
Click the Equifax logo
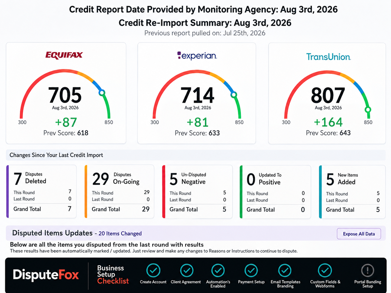(x=64, y=55)
